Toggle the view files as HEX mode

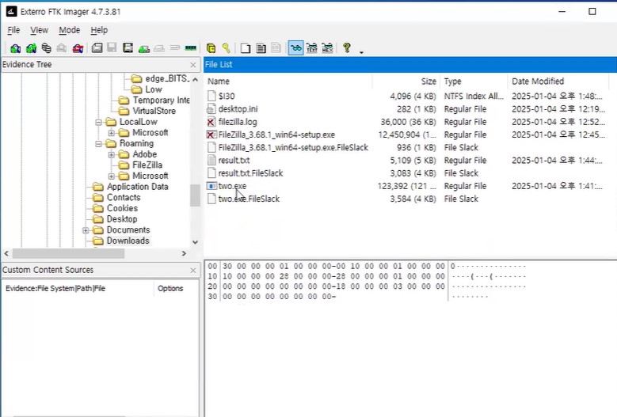[x=327, y=48]
